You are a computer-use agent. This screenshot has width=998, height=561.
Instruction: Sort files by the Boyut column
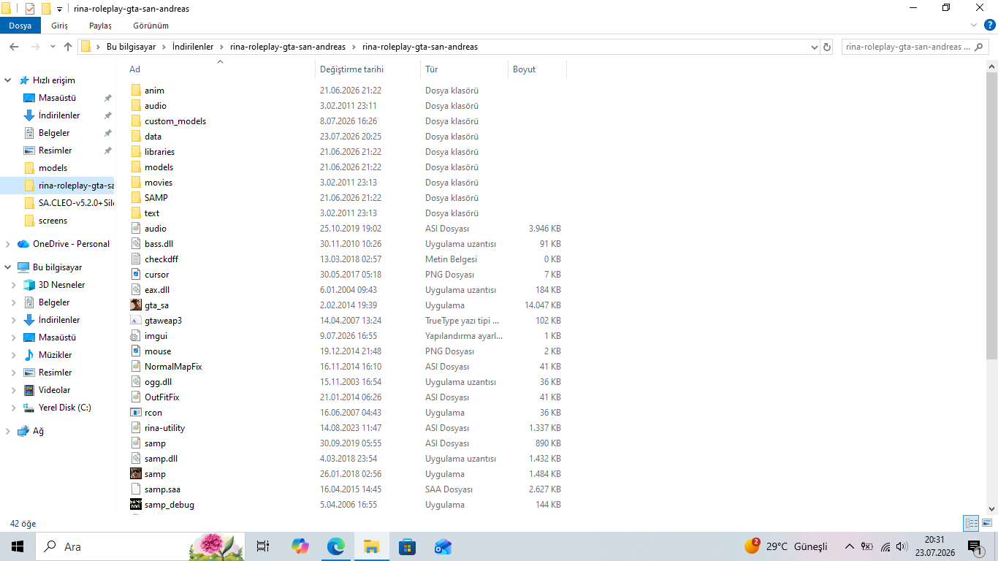pyautogui.click(x=537, y=69)
